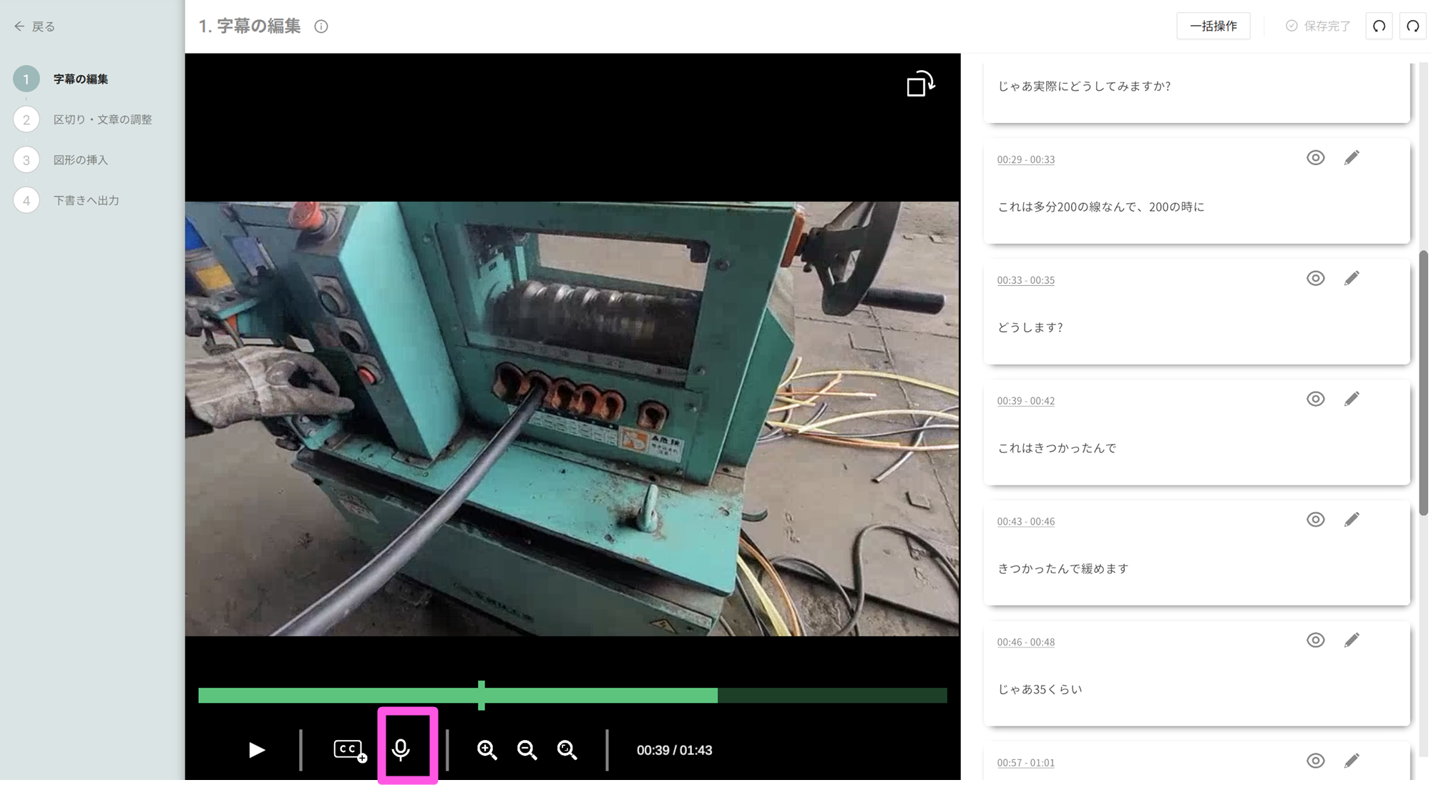Reset timeline zoom with magnifier icon
The width and height of the screenshot is (1431, 785).
coord(567,749)
